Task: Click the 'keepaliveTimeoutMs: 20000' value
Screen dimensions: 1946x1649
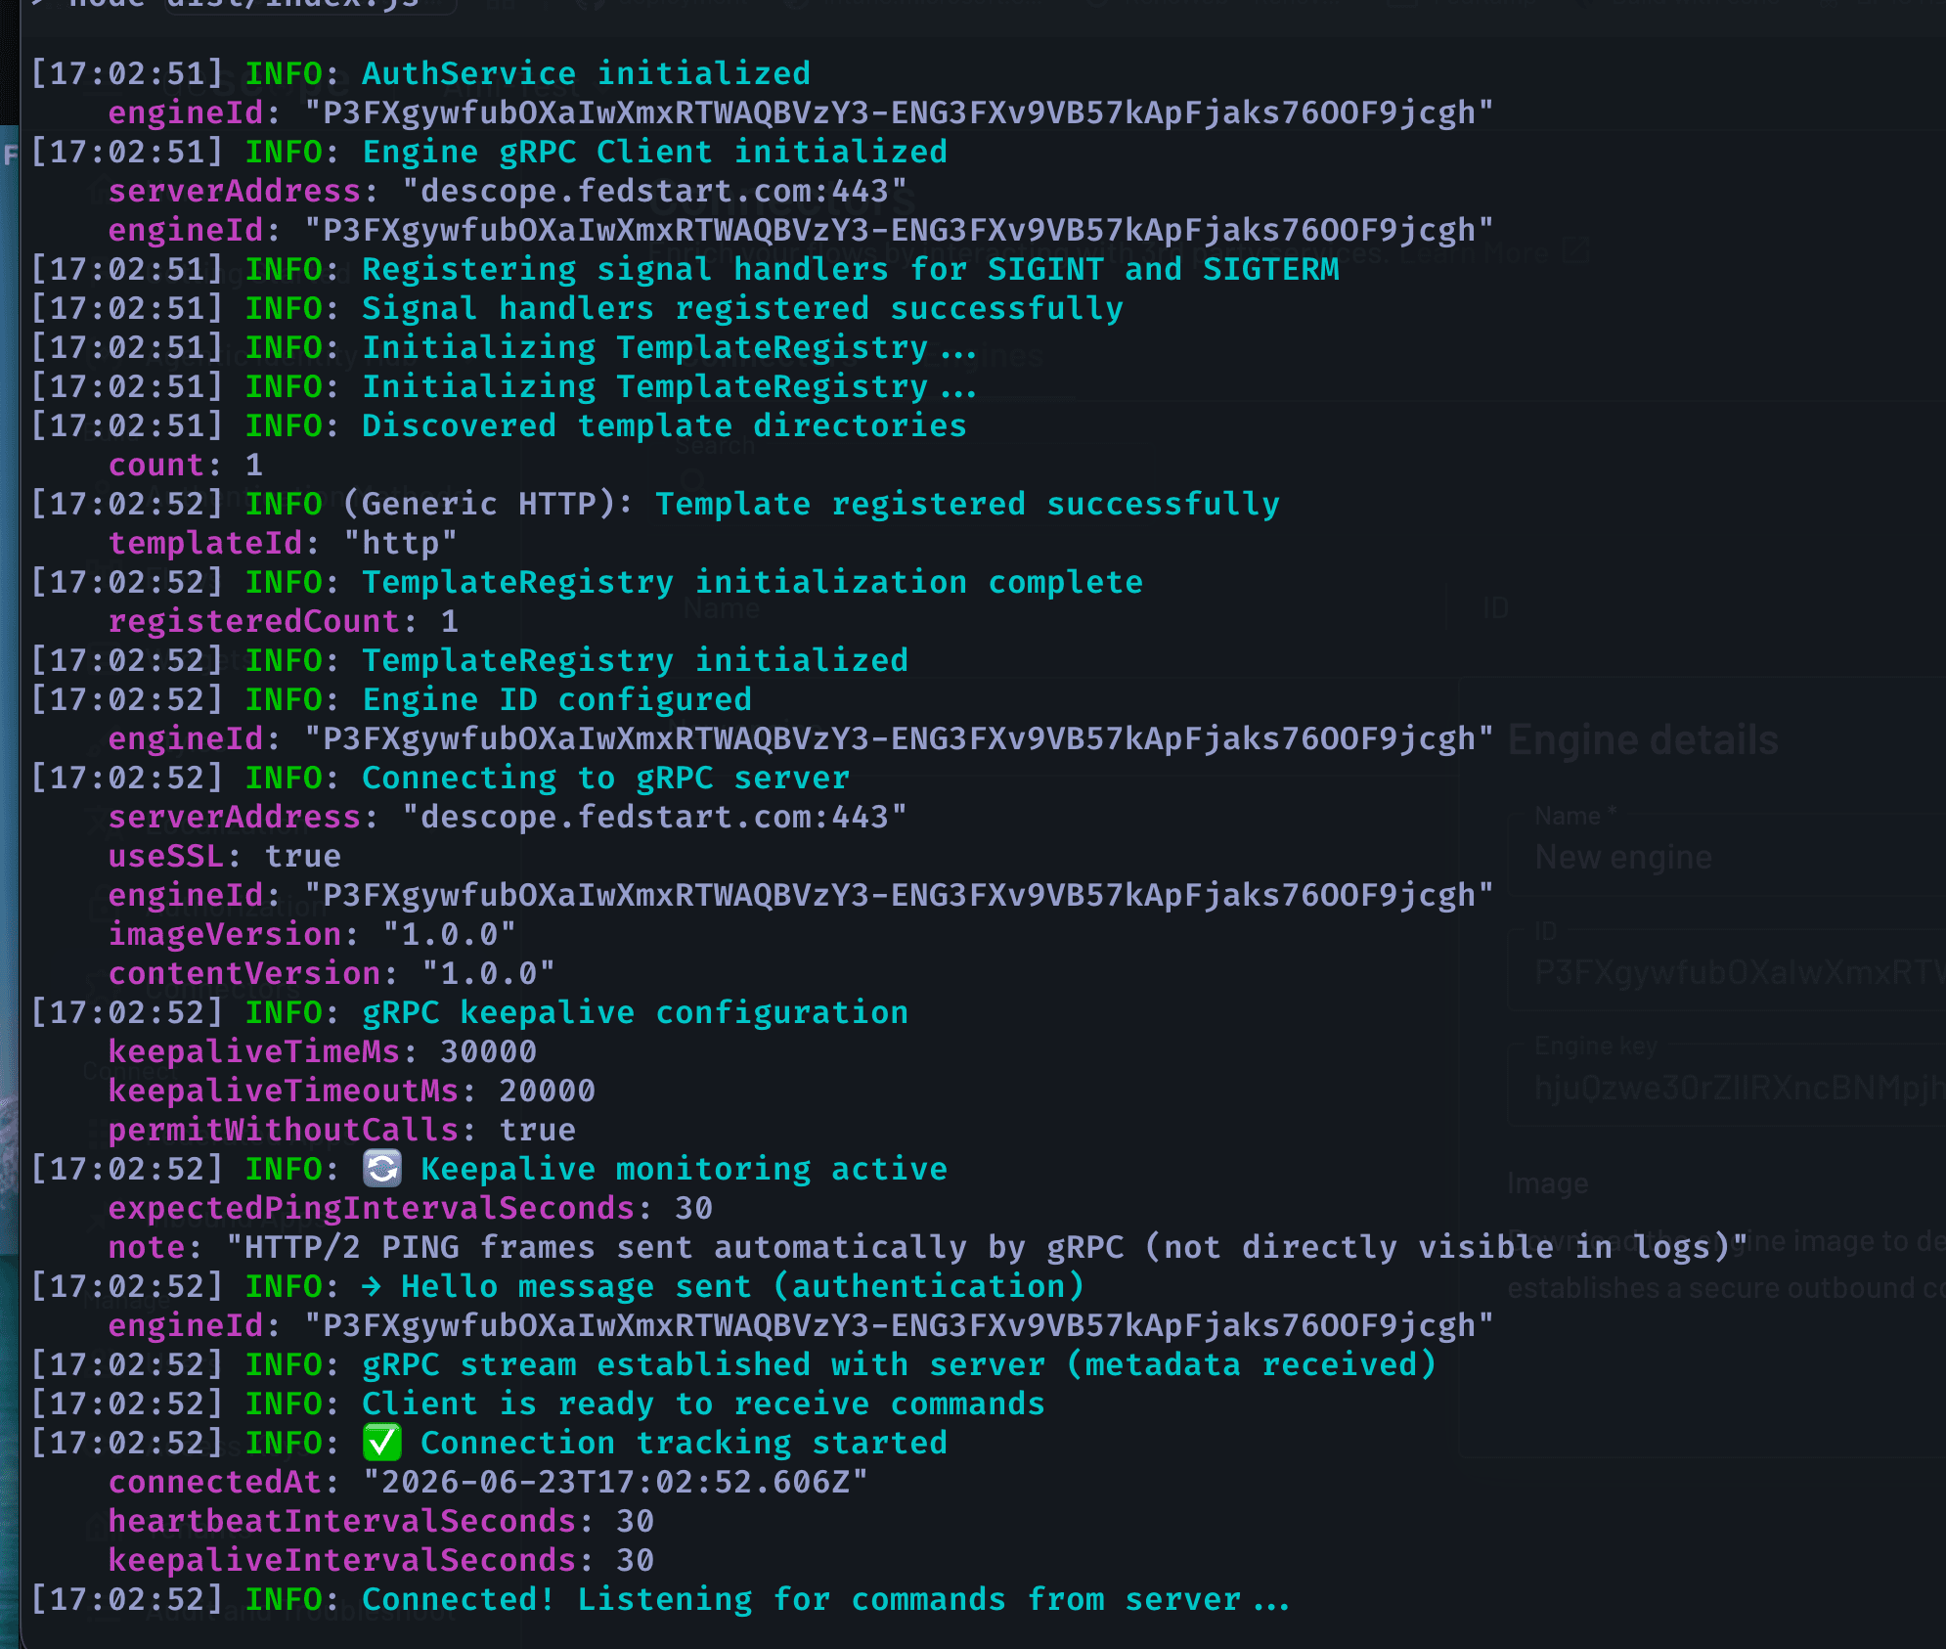Action: coord(547,1091)
